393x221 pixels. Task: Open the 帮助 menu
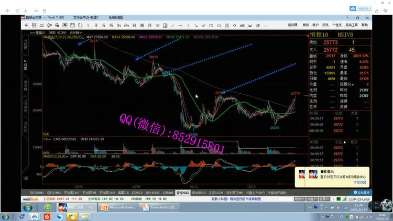pos(364,25)
